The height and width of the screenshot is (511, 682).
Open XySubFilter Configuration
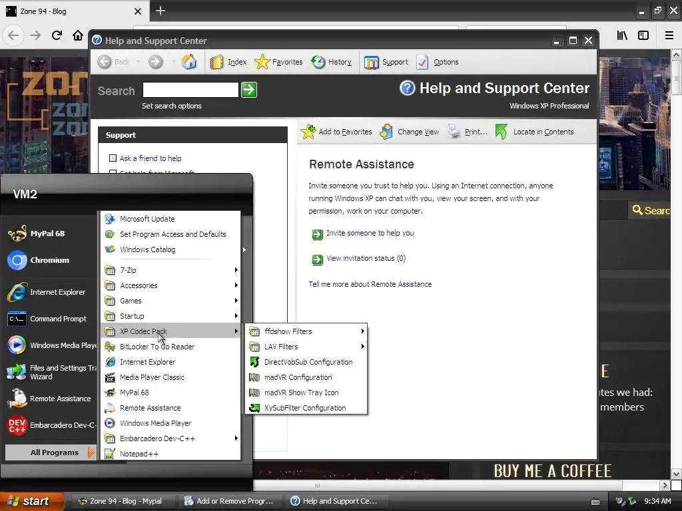[x=306, y=408]
